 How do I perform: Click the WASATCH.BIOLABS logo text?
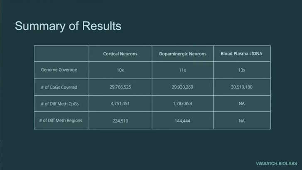tap(277, 163)
